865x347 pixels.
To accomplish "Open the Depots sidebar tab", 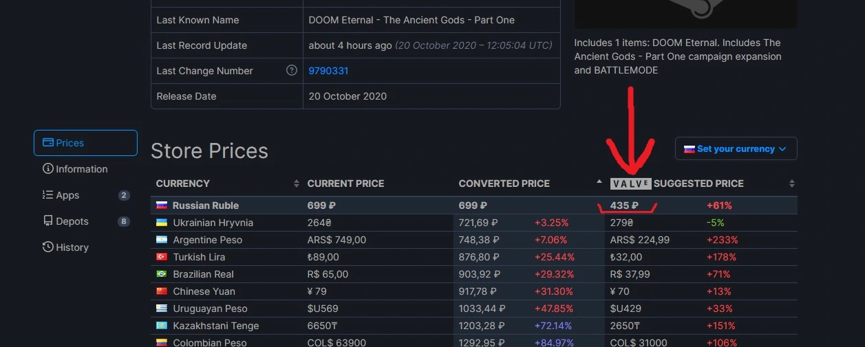I will pyautogui.click(x=85, y=221).
